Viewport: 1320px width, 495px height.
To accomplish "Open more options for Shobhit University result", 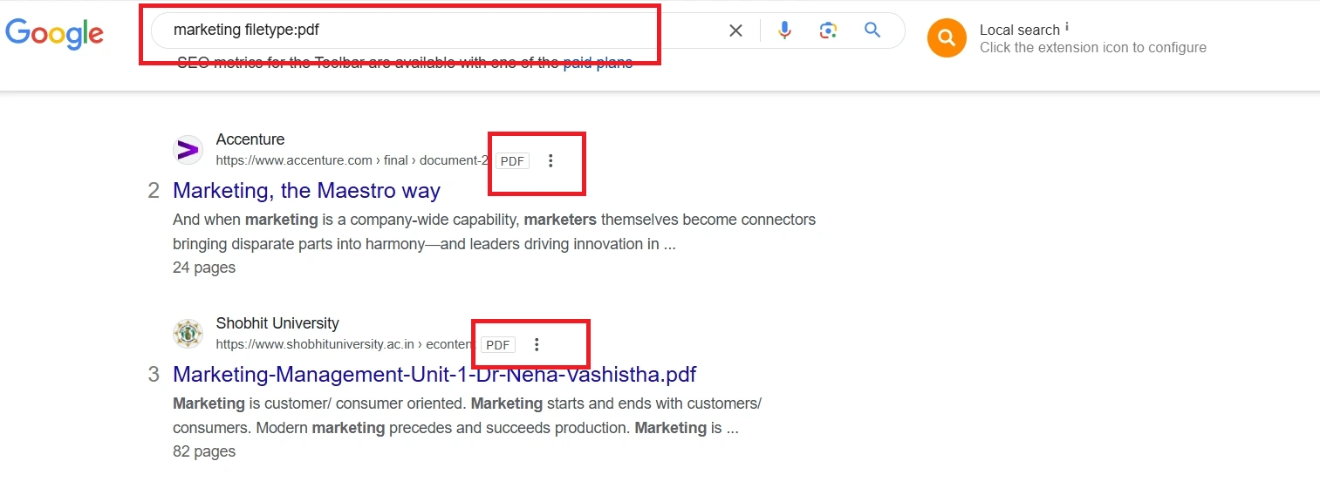I will [537, 344].
